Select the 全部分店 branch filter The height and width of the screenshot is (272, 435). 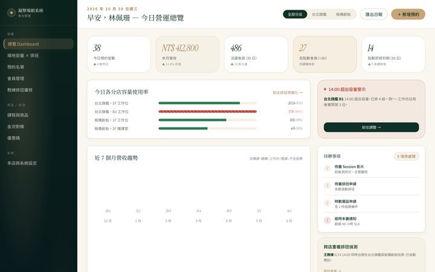point(295,14)
